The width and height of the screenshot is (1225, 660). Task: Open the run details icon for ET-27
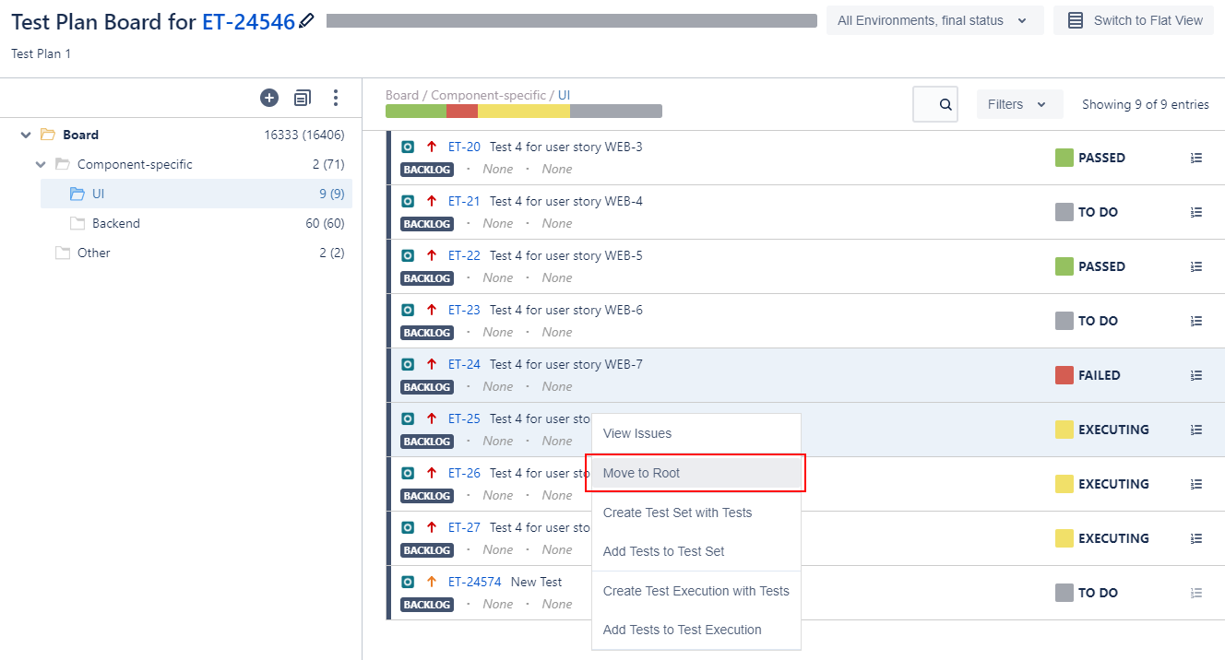pos(1196,538)
